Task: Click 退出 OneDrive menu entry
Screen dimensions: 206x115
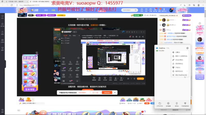Action: point(180,75)
